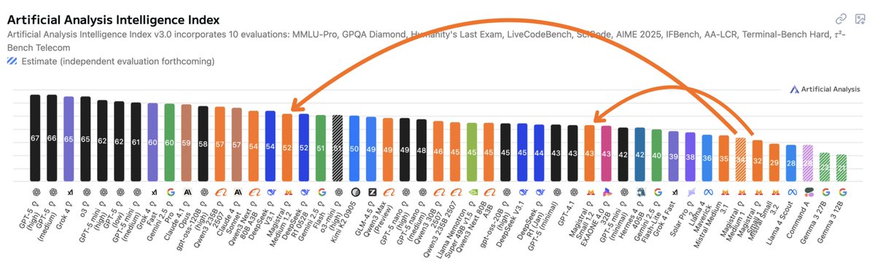Click the gpt-oss-120B bar scoring 58
Image resolution: width=875 pixels, height=267 pixels.
point(203,143)
